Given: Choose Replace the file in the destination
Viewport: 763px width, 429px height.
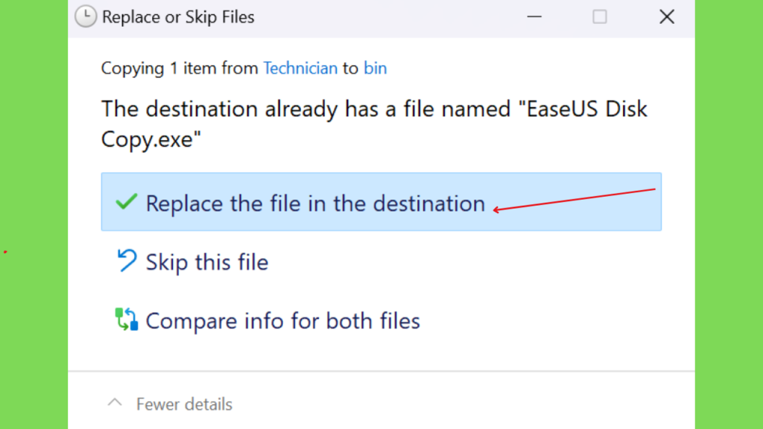Looking at the screenshot, I should tap(381, 201).
